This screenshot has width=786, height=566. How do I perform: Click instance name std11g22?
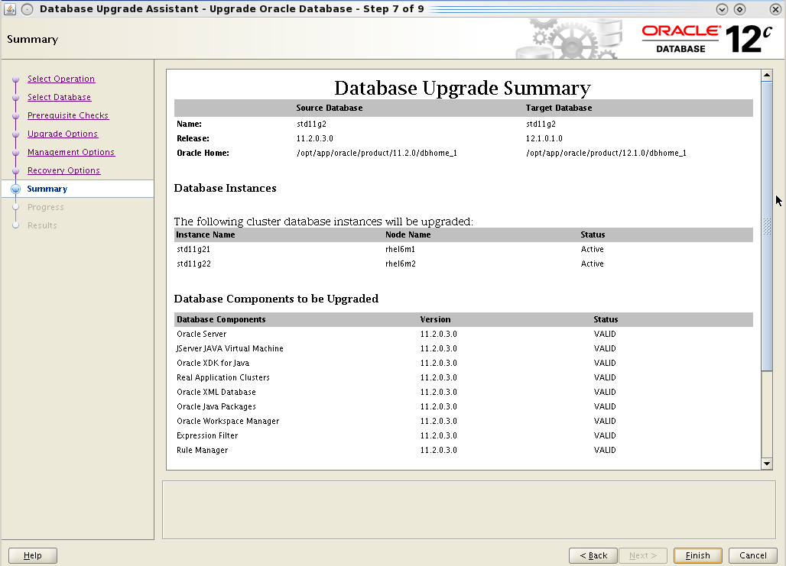coord(193,264)
